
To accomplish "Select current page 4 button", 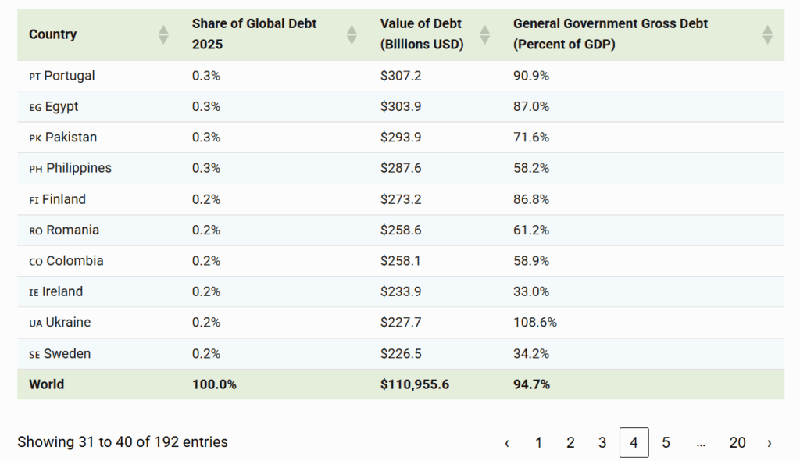I will coord(634,443).
